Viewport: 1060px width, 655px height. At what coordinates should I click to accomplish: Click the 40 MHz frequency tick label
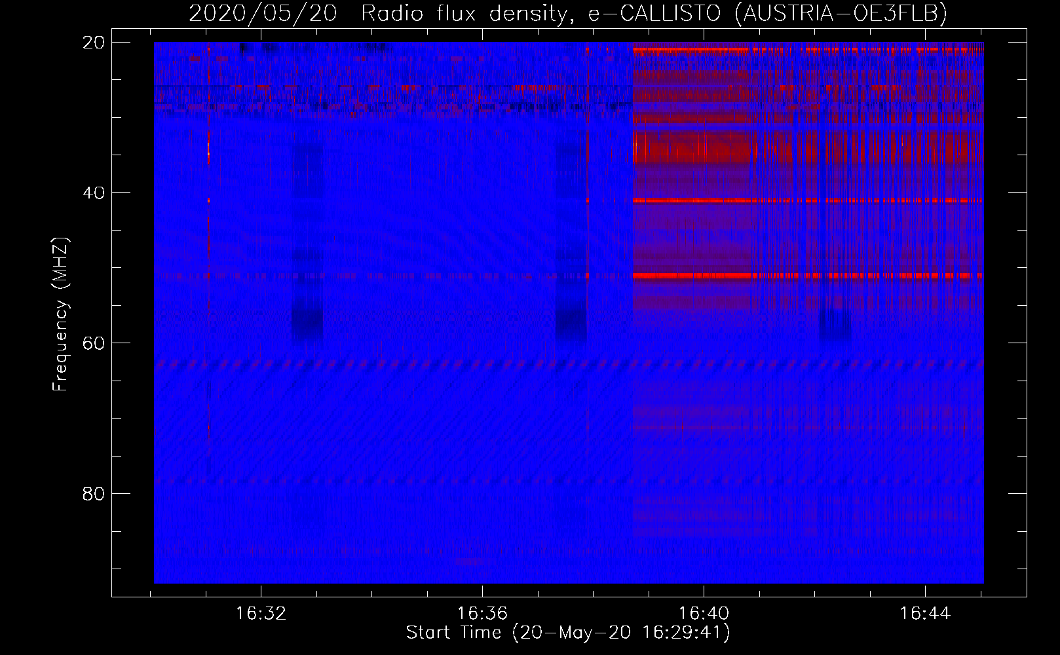pyautogui.click(x=94, y=193)
